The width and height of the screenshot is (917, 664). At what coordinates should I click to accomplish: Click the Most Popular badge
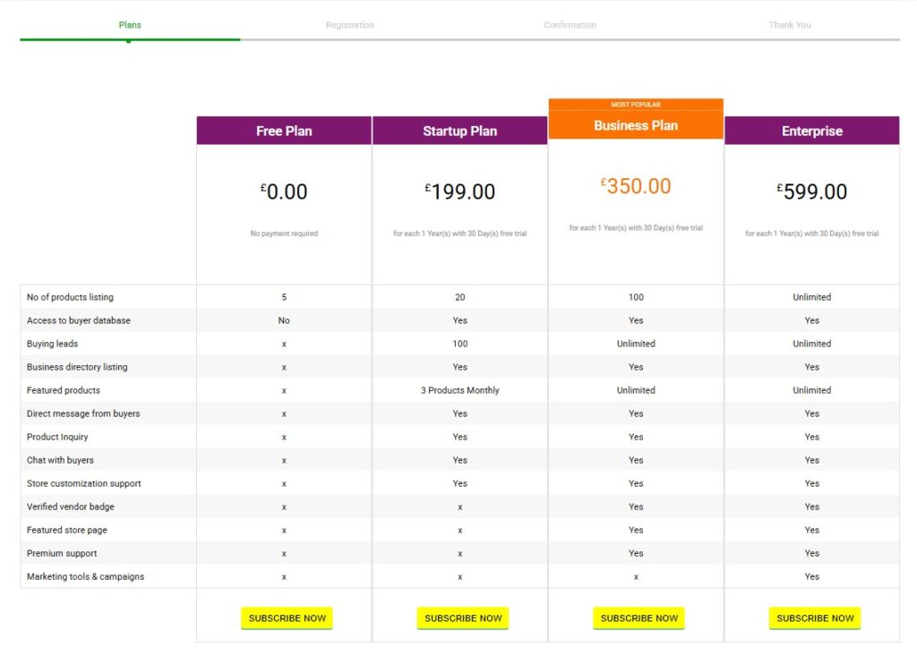click(x=636, y=105)
